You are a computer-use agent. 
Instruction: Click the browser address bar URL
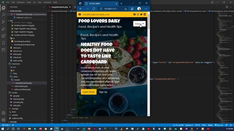[110, 9]
